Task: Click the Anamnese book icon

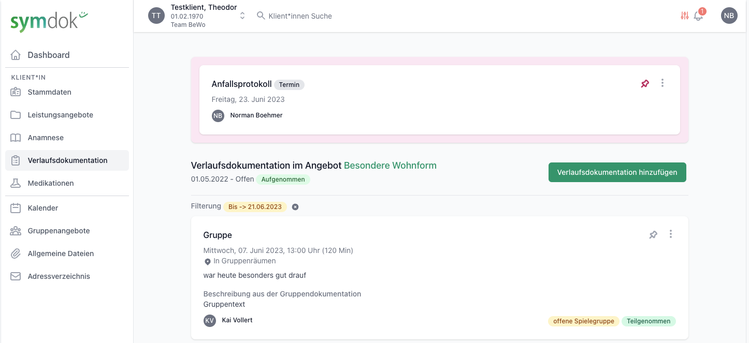Action: tap(16, 138)
